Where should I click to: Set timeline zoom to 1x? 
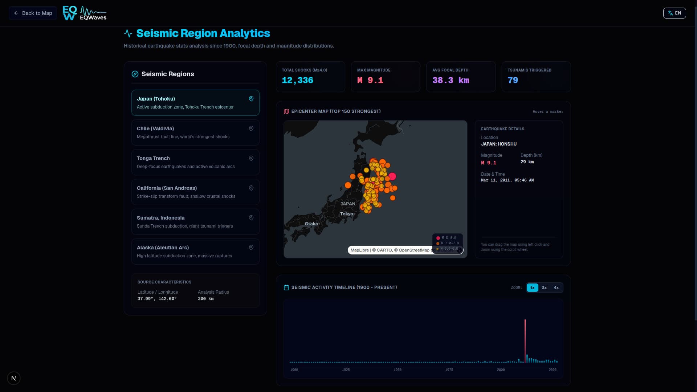[532, 287]
